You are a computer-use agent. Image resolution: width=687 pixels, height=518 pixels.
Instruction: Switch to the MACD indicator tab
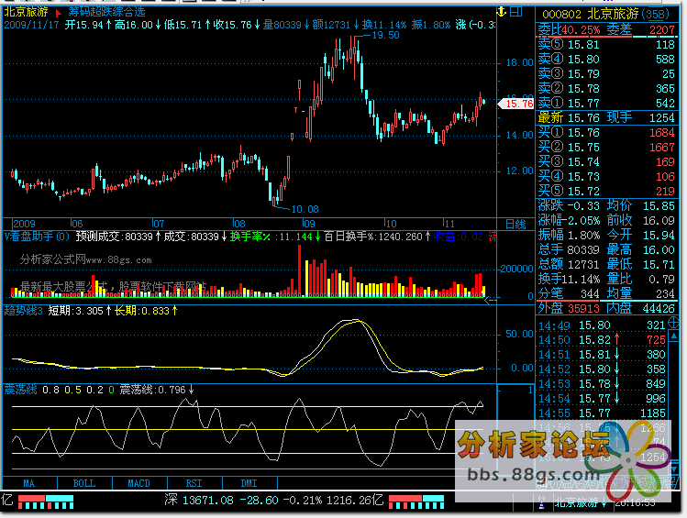139,483
